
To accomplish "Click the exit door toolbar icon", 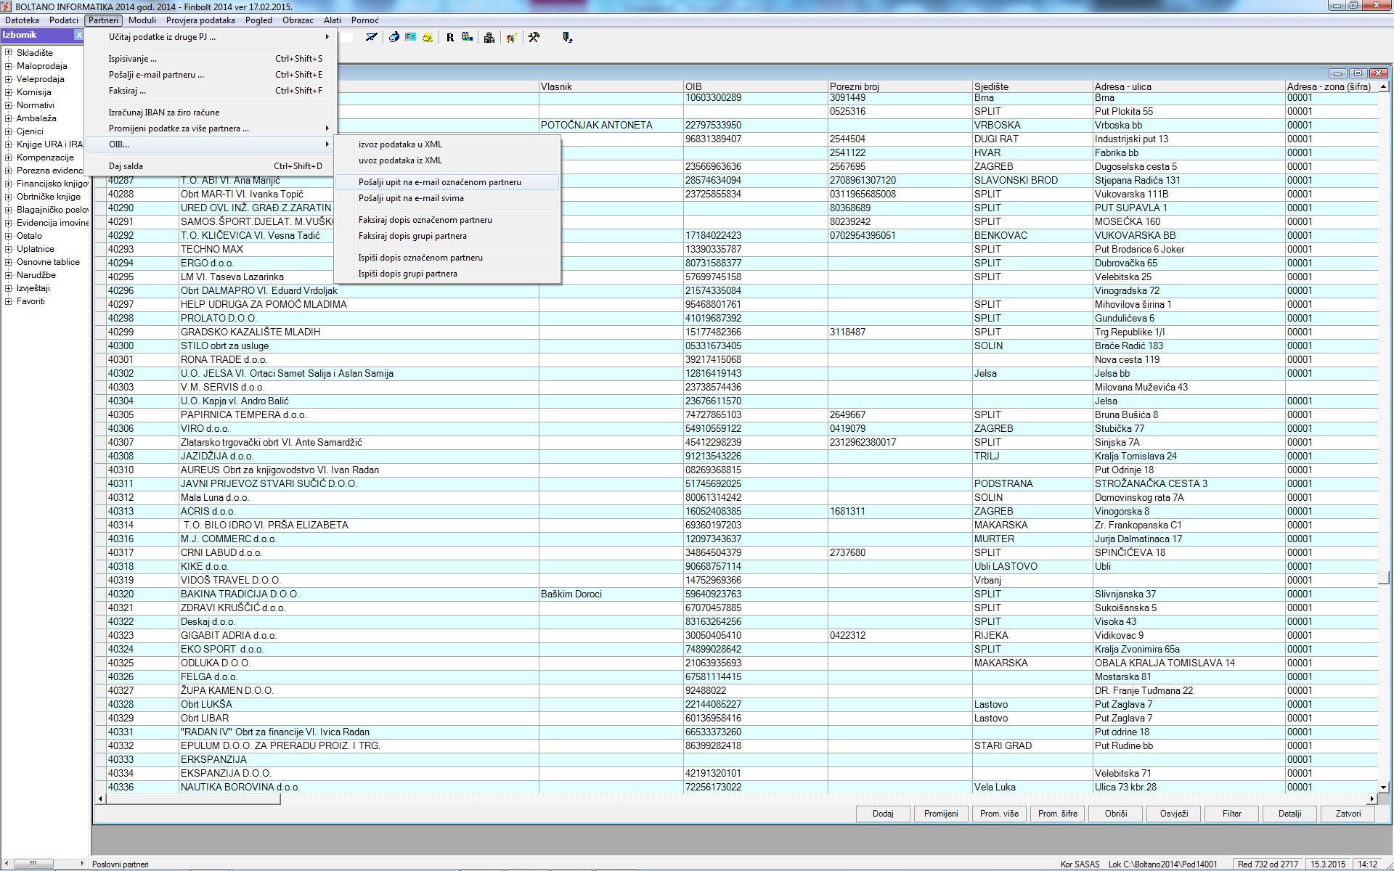I will click(567, 37).
